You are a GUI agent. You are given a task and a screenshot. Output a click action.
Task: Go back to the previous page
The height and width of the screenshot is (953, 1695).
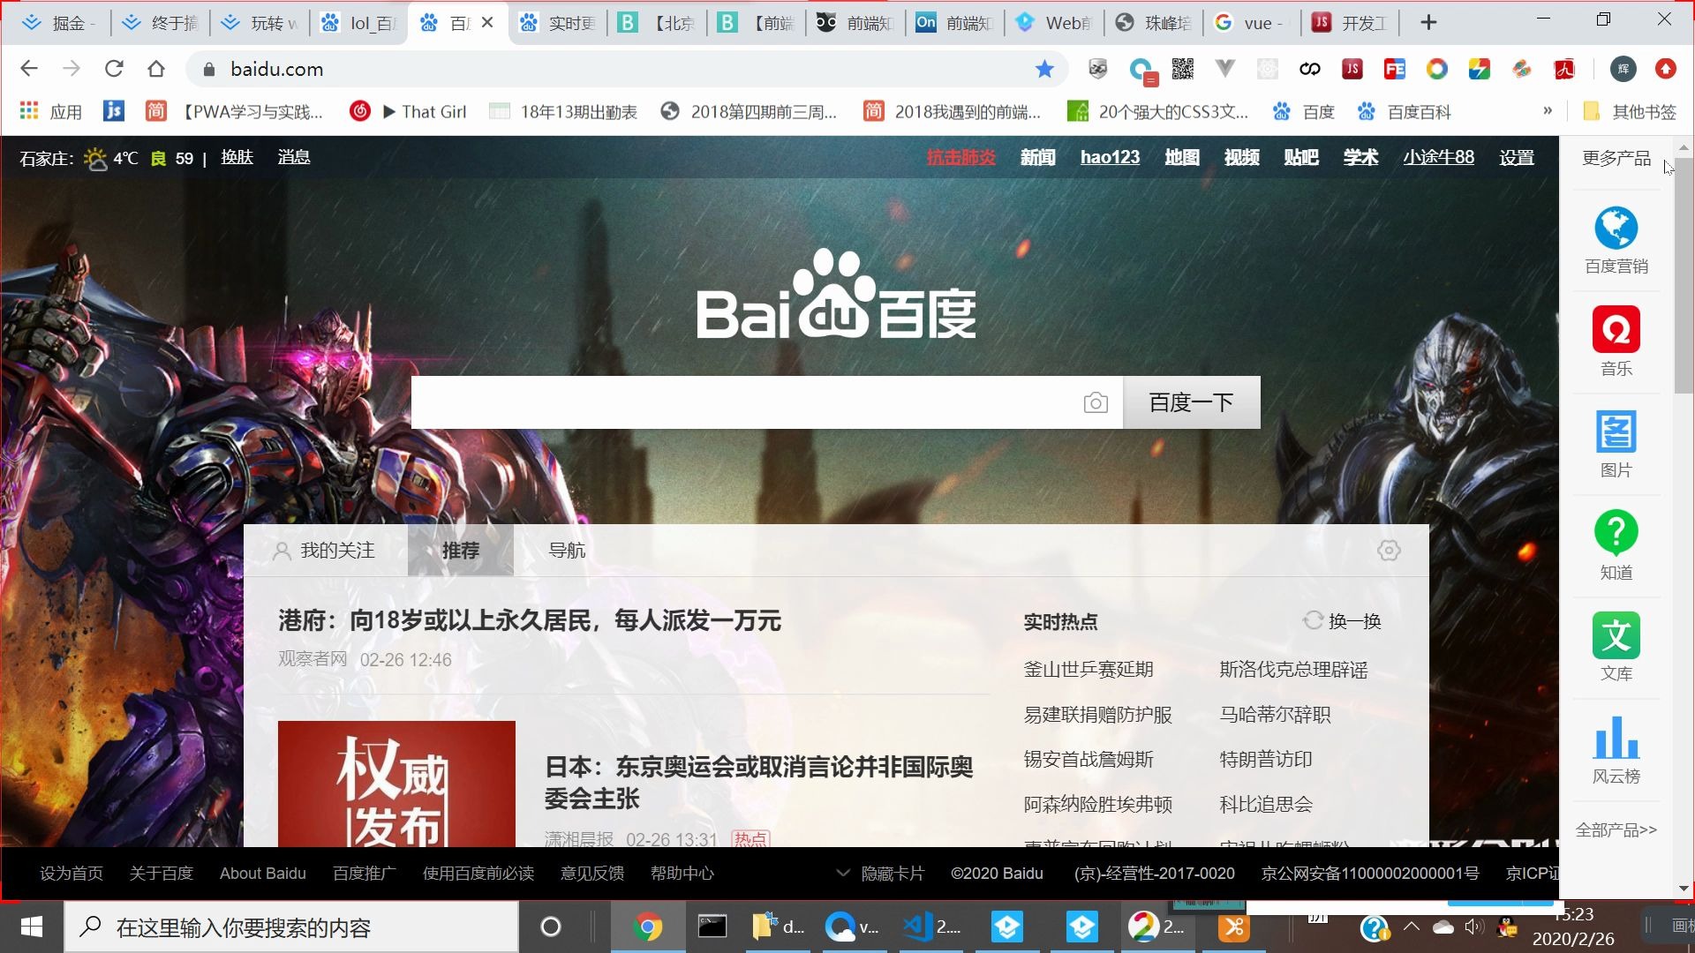[29, 69]
